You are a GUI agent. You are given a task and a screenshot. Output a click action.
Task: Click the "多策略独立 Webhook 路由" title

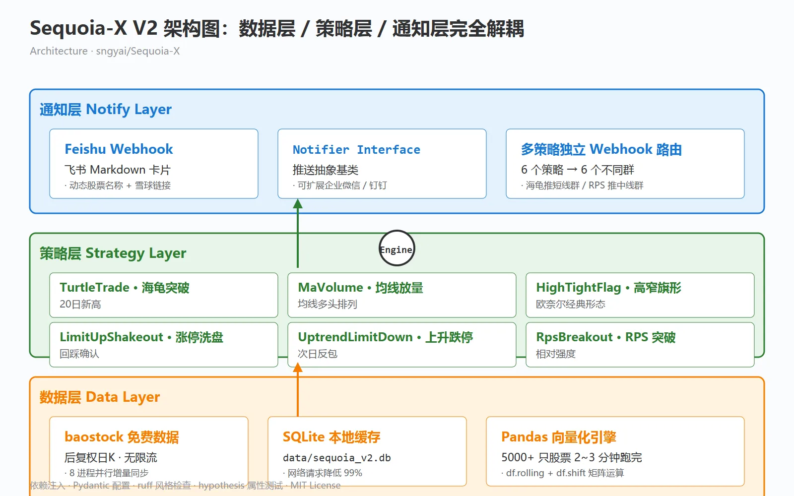click(601, 149)
